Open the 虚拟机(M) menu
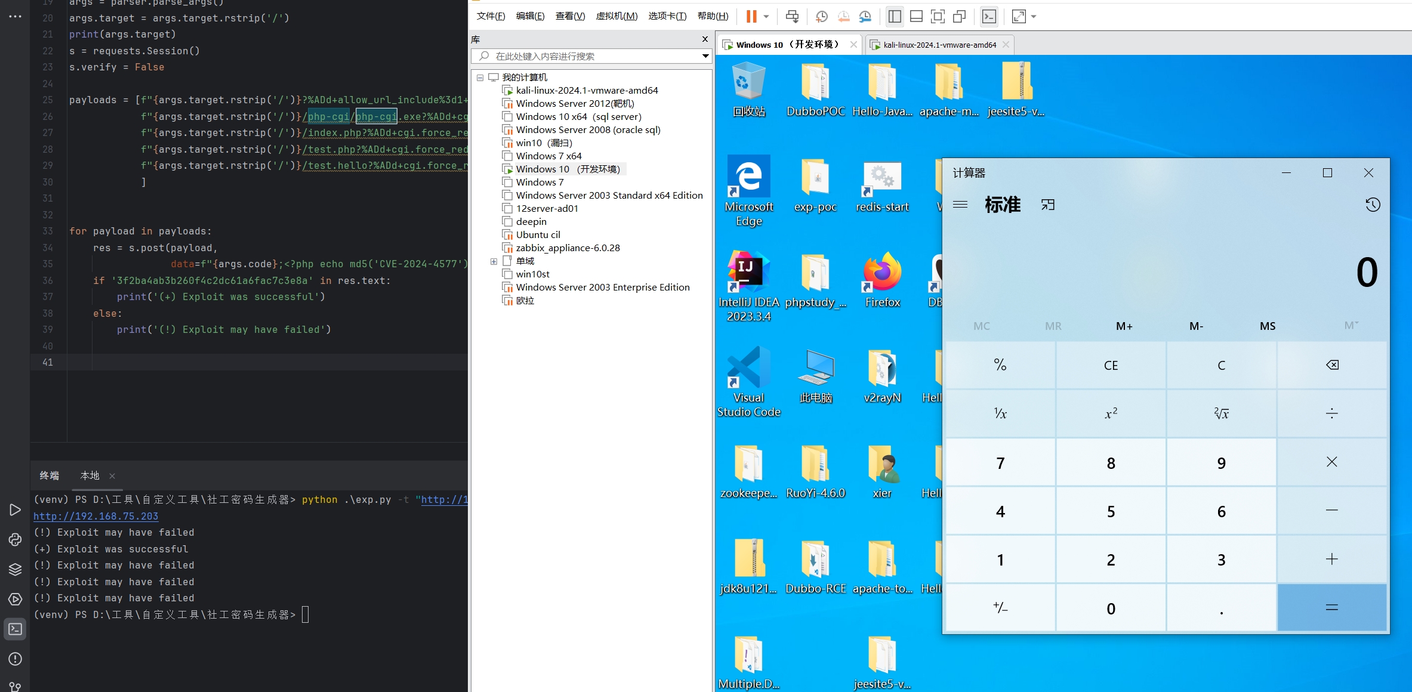The height and width of the screenshot is (692, 1412). pyautogui.click(x=616, y=16)
